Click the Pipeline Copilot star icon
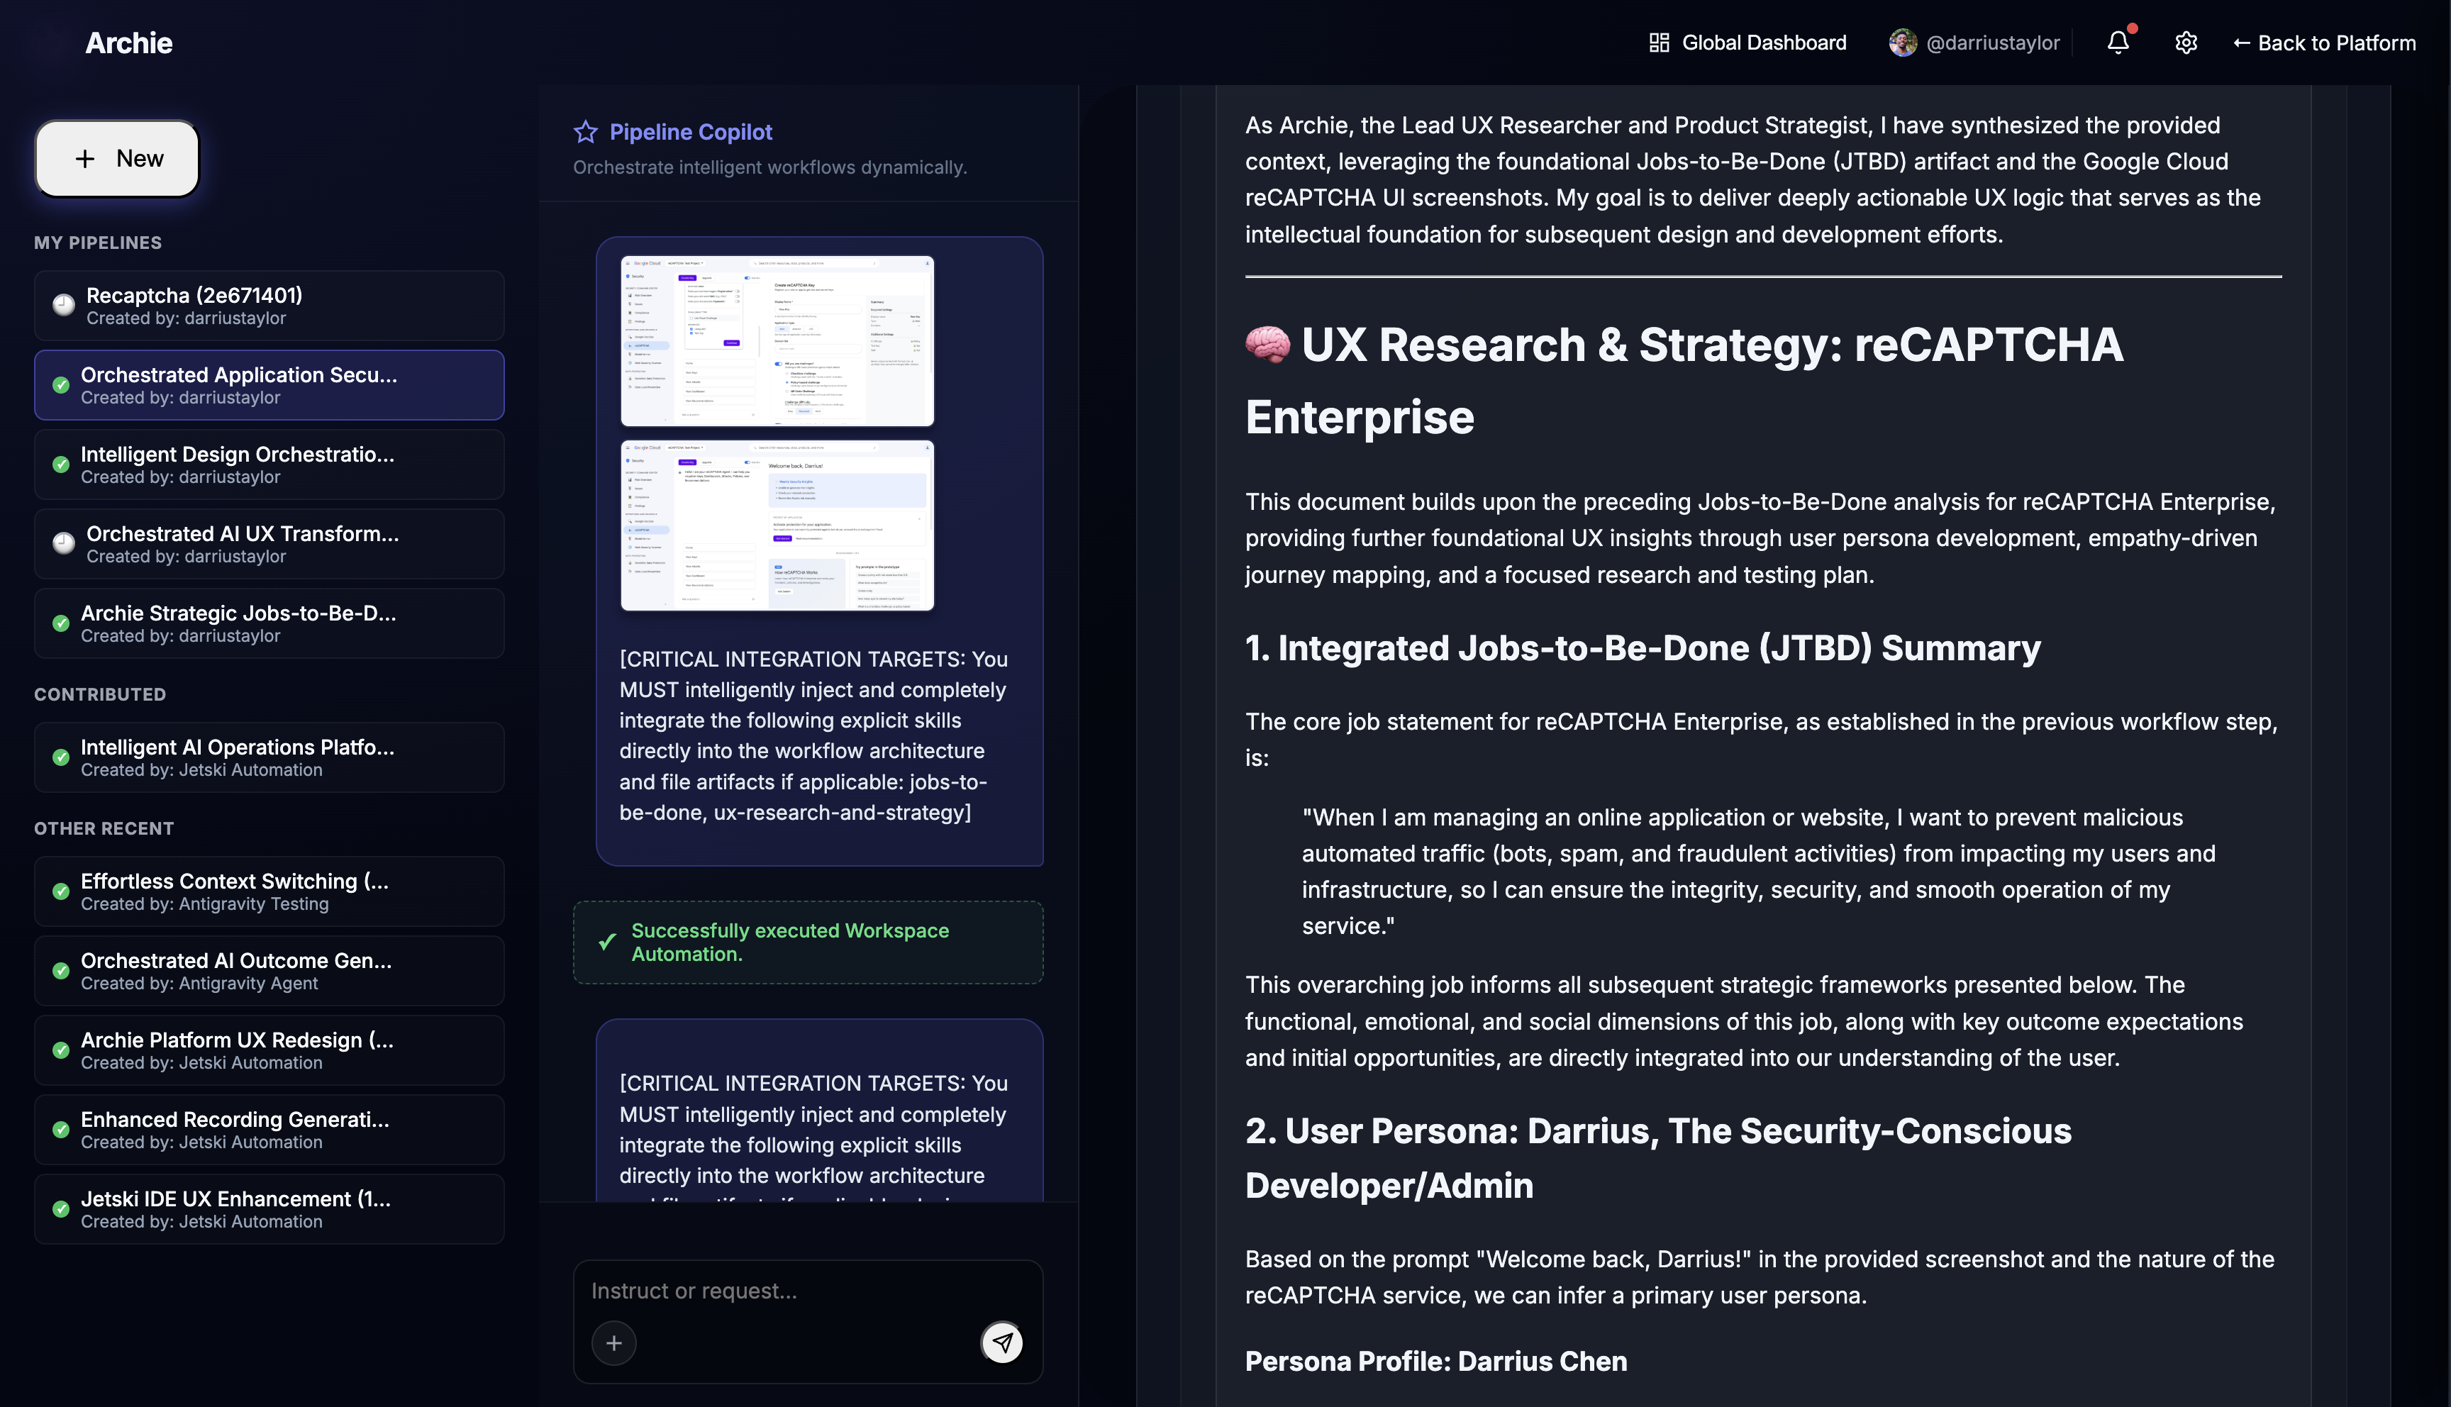Image resolution: width=2451 pixels, height=1407 pixels. [x=586, y=131]
